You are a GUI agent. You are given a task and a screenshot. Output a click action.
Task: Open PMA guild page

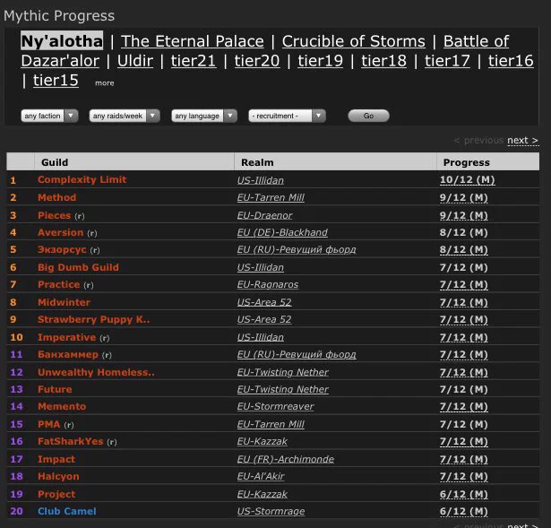point(49,424)
